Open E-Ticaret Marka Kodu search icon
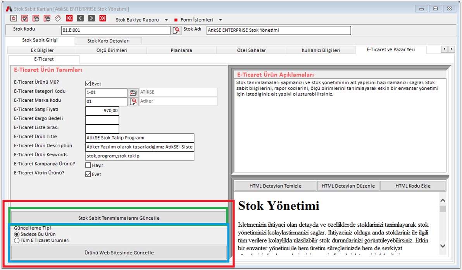This screenshot has width=462, height=270. (x=133, y=102)
